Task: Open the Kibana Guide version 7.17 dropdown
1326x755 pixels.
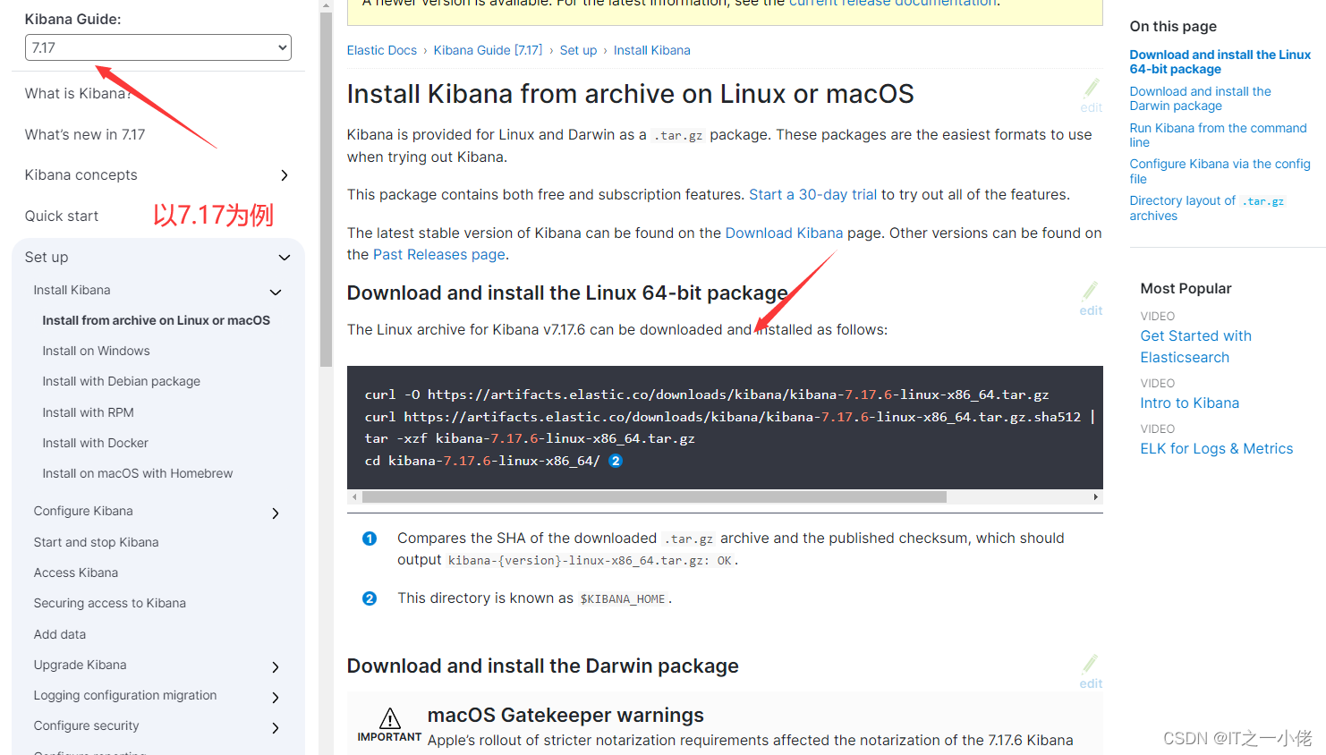Action: [157, 47]
